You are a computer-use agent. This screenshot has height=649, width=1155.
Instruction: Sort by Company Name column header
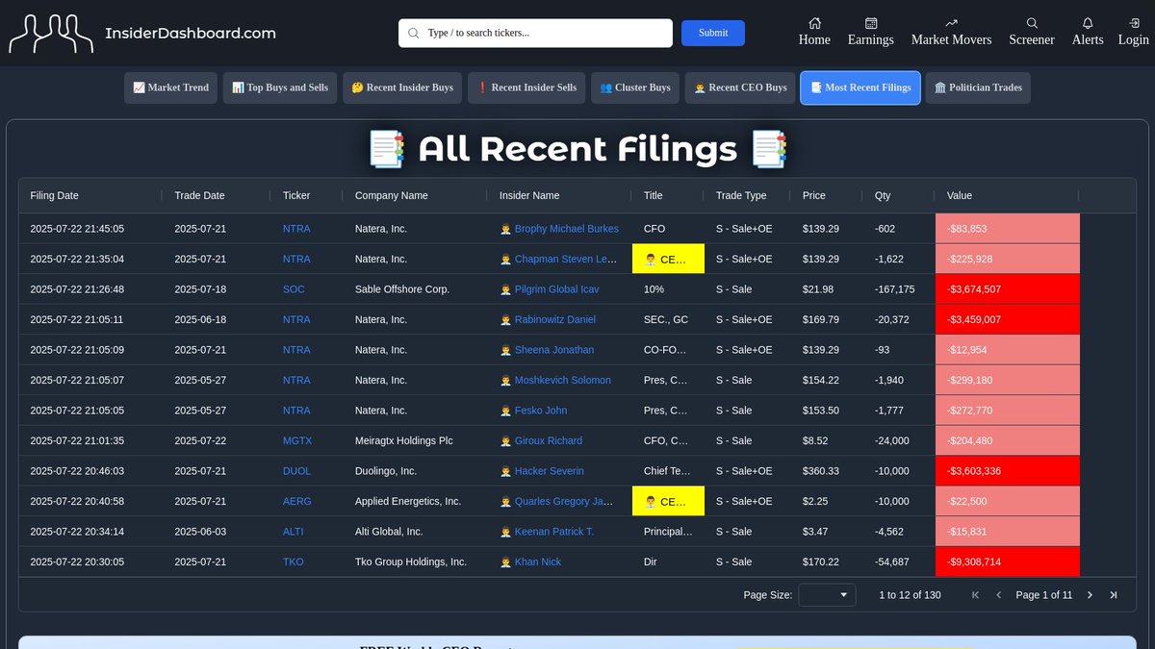[391, 195]
